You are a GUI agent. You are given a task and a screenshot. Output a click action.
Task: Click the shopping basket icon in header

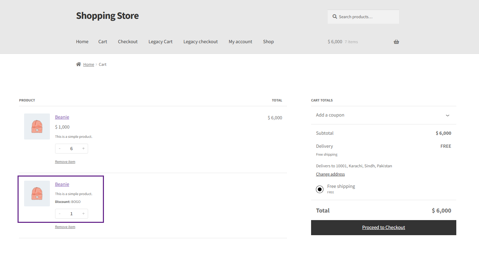pyautogui.click(x=396, y=42)
